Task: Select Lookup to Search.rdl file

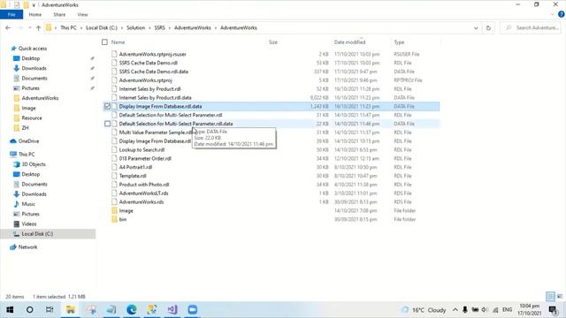Action: pos(141,149)
